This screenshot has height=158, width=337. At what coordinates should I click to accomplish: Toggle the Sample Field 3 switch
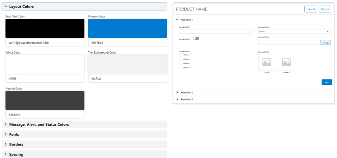pos(196,39)
